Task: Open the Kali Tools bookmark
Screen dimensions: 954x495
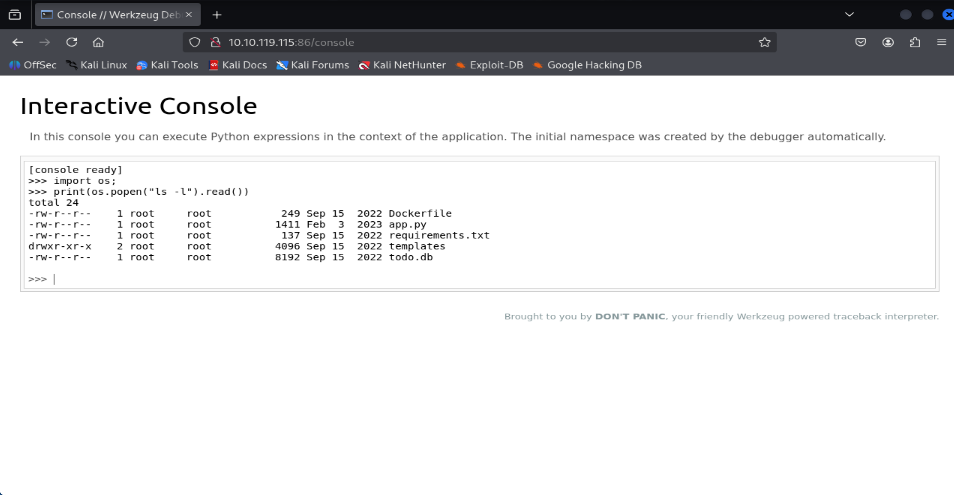Action: 168,65
